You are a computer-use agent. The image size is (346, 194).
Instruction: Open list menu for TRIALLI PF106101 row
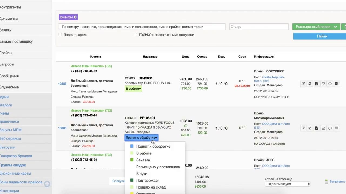pos(337,128)
